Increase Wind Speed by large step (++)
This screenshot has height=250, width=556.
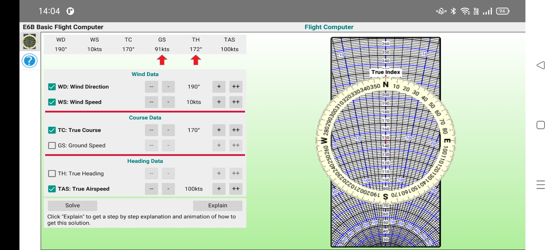pos(236,102)
